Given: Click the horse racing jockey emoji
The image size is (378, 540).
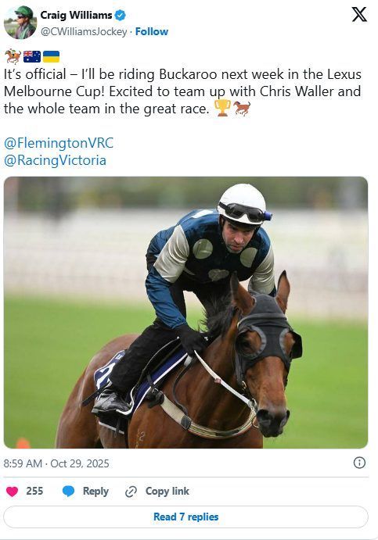Looking at the screenshot, I should pyautogui.click(x=13, y=56).
